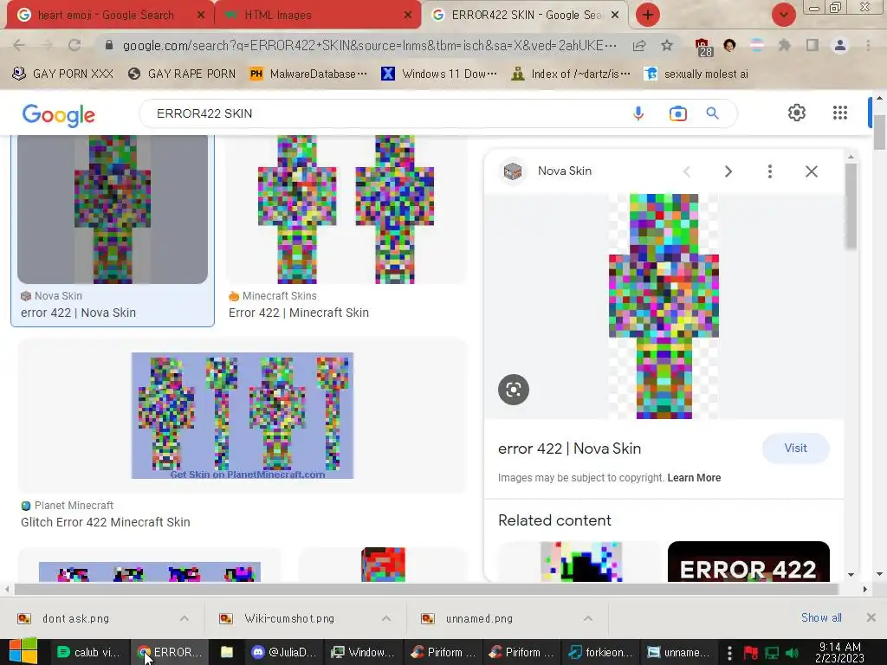Screen dimensions: 887x665
Task: Search by image with camera icon
Action: 677,113
